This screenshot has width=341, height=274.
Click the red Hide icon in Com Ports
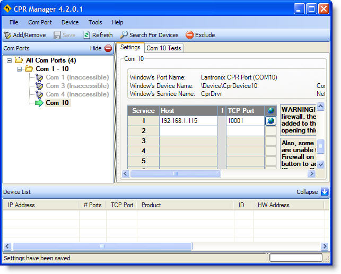coord(108,48)
